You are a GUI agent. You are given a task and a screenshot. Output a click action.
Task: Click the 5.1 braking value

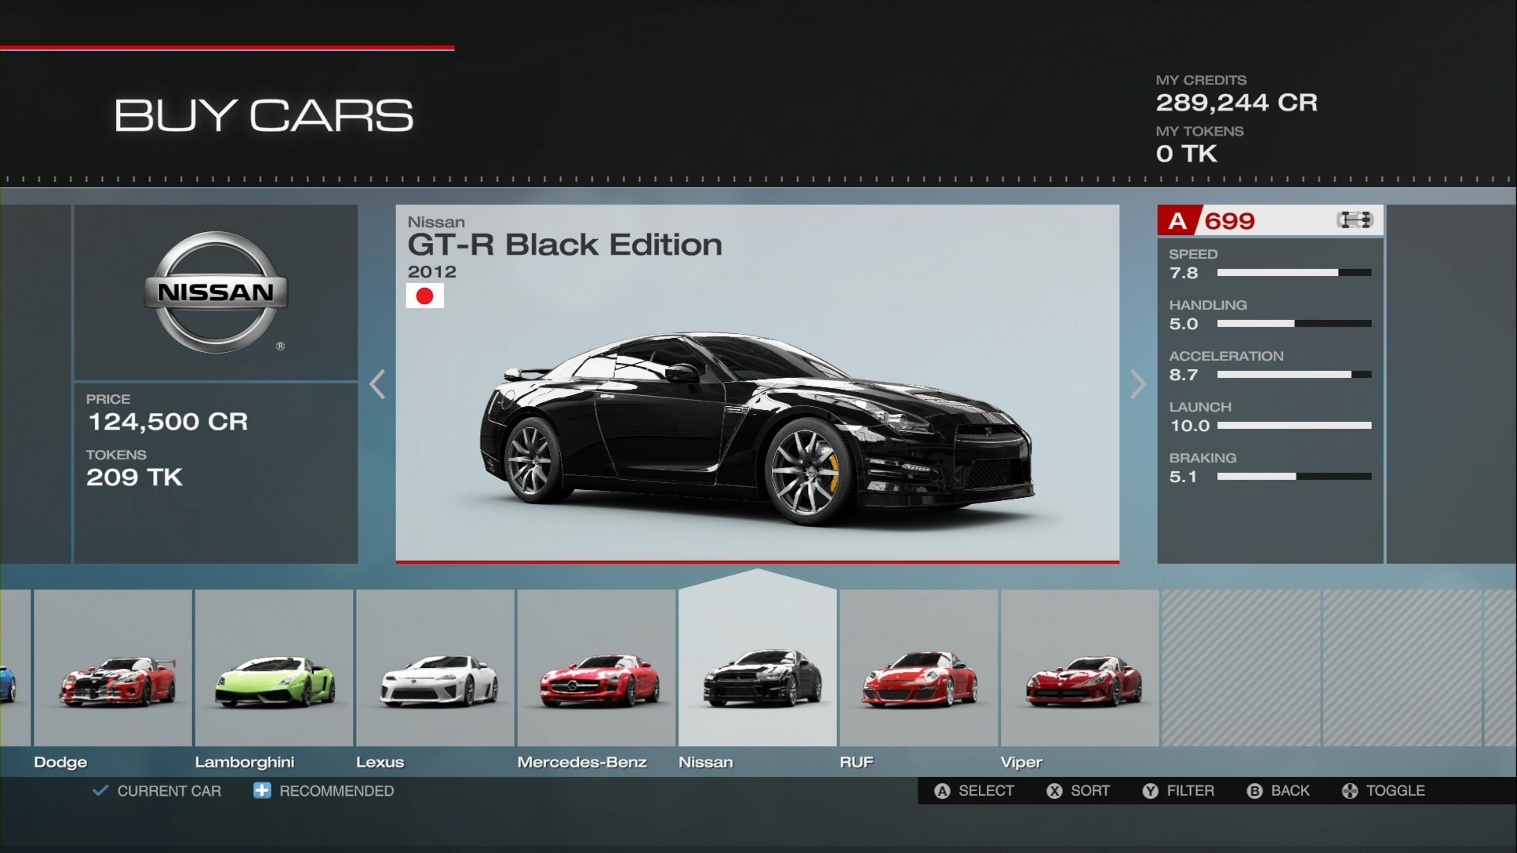1183,477
